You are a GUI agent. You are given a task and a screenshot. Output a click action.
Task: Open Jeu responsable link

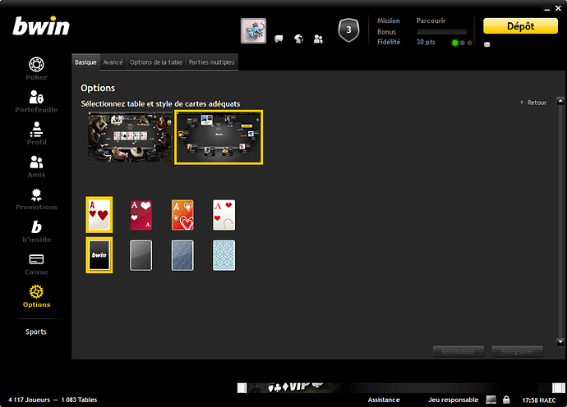(453, 400)
